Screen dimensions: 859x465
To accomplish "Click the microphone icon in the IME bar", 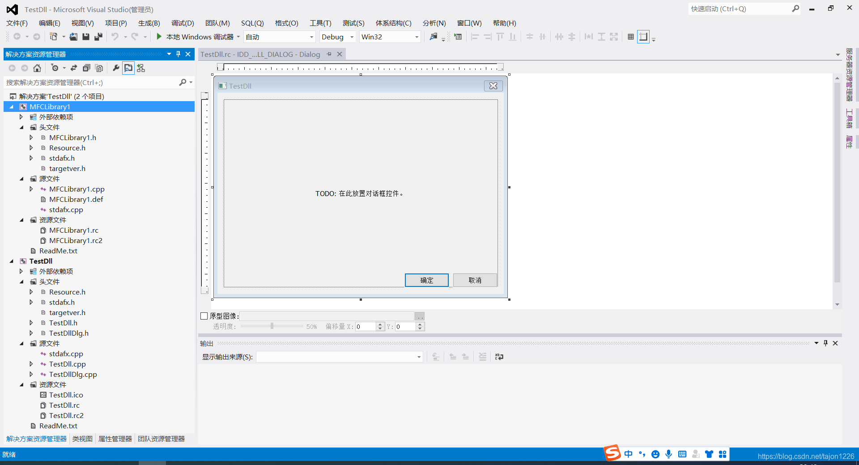I will [x=669, y=454].
